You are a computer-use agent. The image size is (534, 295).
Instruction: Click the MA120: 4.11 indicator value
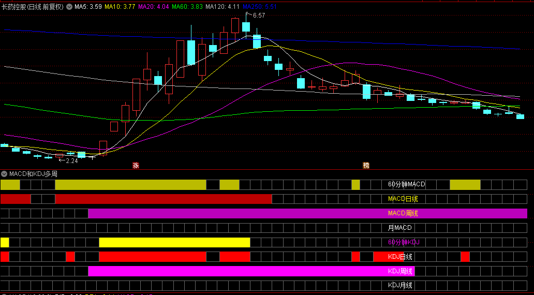click(222, 7)
